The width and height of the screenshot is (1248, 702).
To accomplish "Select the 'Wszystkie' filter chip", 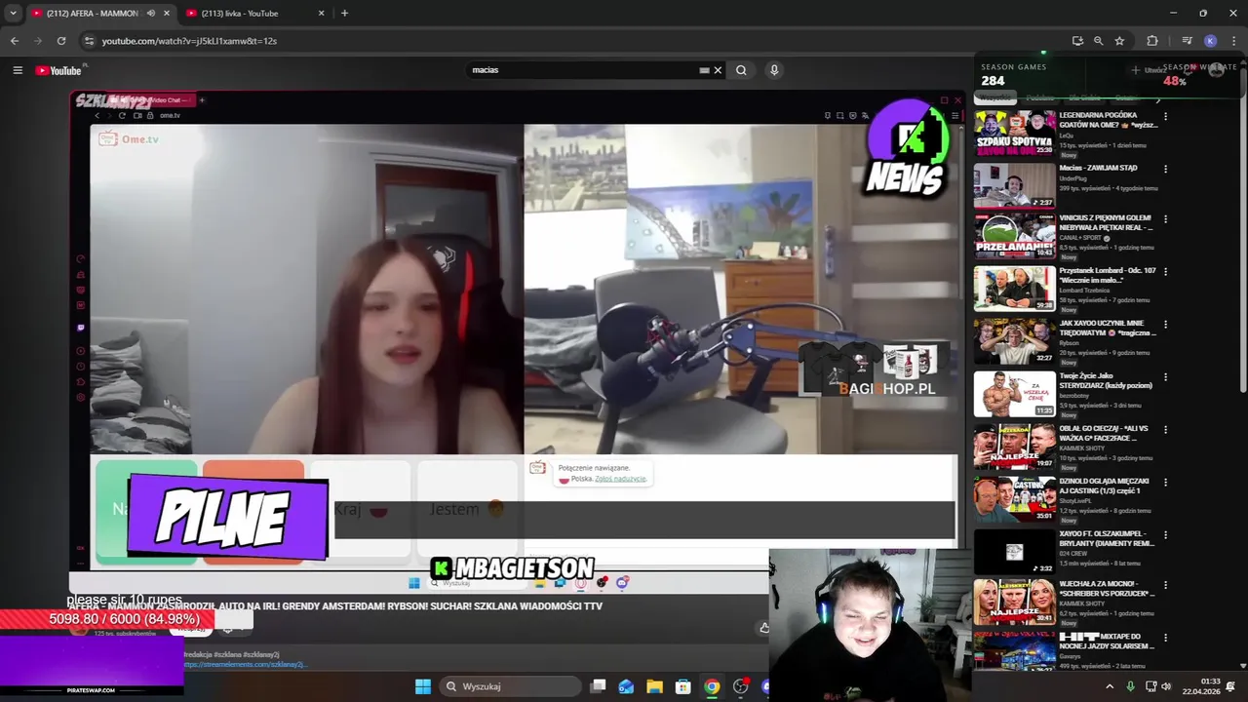I will 995,97.
